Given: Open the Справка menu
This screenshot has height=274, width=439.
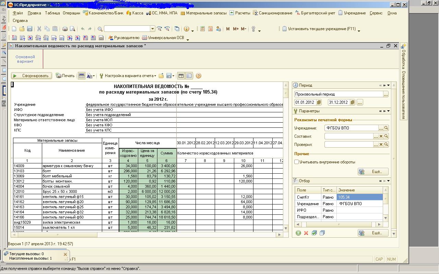Looking at the screenshot, I should 20,21.
